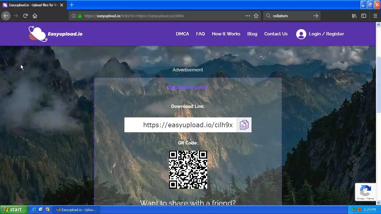Click the scrollbar up arrow

(379, 24)
